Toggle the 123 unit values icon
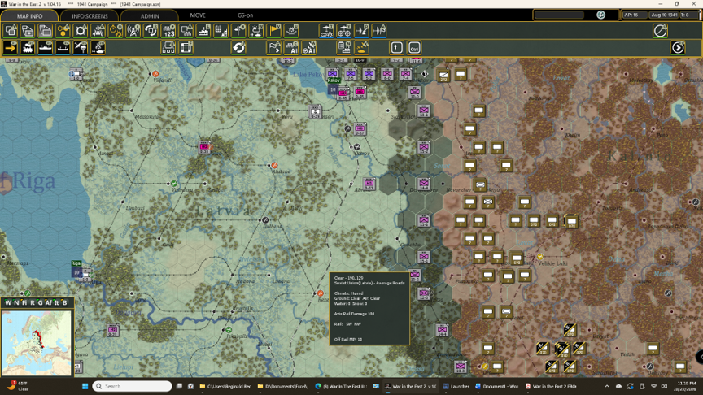This screenshot has width=703, height=395. [x=168, y=31]
